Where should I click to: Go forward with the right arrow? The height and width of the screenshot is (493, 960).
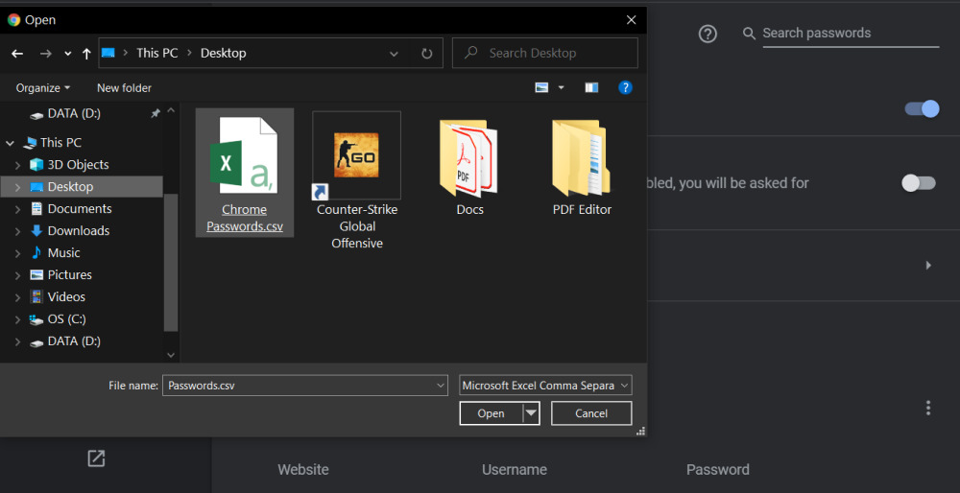[x=46, y=54]
